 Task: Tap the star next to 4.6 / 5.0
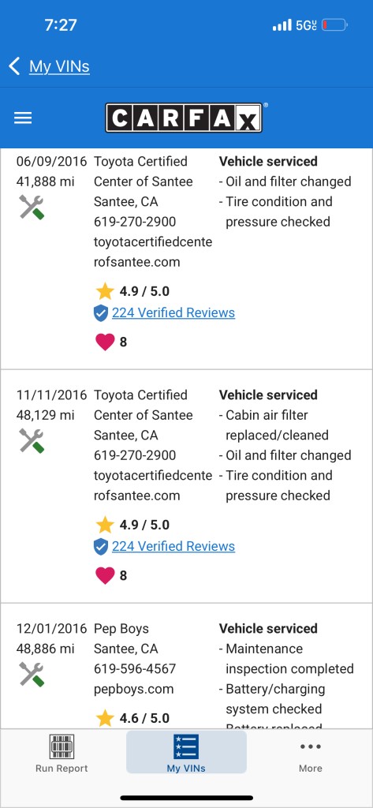click(x=105, y=718)
